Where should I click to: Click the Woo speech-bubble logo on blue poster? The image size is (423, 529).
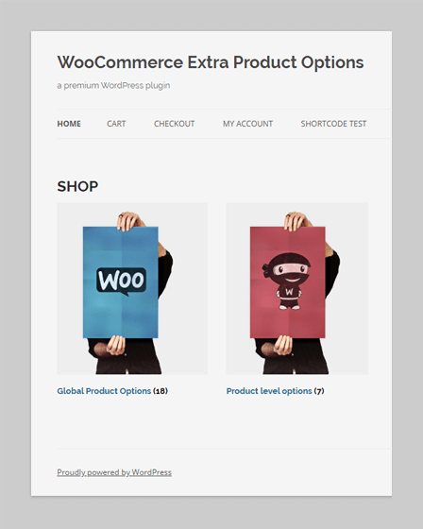[x=122, y=281]
